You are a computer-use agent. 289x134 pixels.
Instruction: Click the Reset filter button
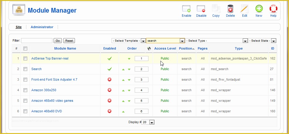point(69,40)
